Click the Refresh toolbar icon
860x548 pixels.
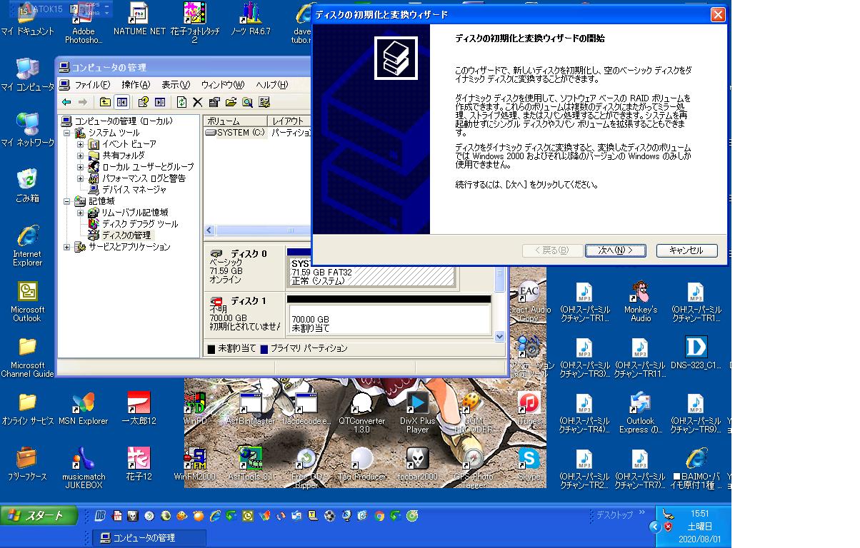click(x=181, y=102)
